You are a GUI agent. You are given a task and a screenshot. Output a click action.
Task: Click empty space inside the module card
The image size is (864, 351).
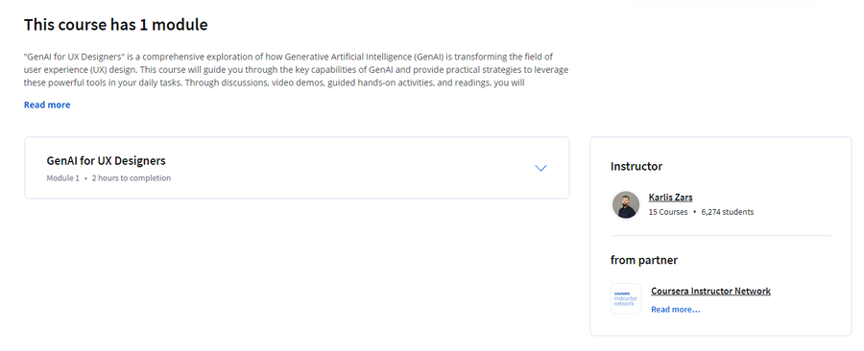click(x=352, y=168)
